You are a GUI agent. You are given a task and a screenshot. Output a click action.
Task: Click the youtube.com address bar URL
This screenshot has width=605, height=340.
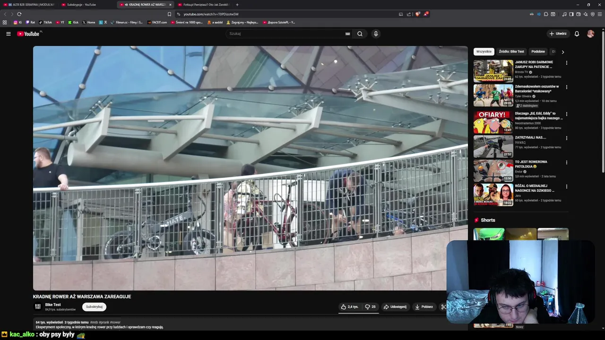tap(211, 14)
